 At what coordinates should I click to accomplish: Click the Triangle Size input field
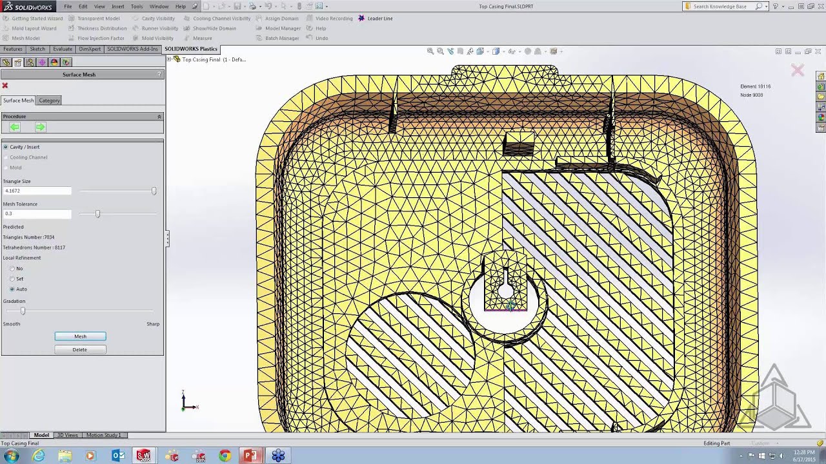coord(37,191)
